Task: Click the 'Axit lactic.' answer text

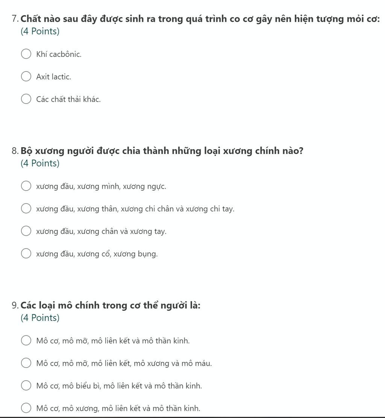Action: click(x=53, y=77)
